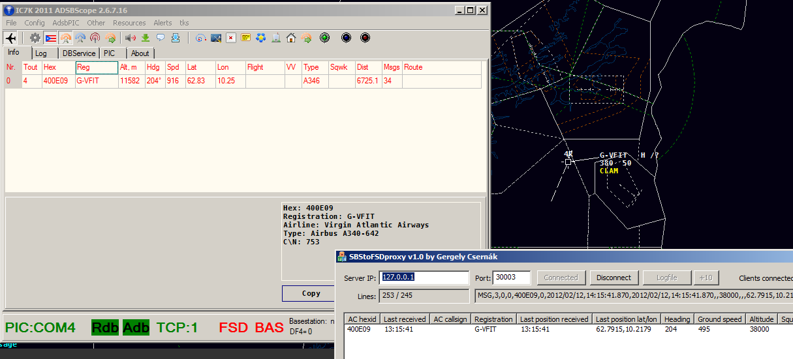This screenshot has height=359, width=793.
Task: Click the green circular indicator icon
Action: point(324,38)
